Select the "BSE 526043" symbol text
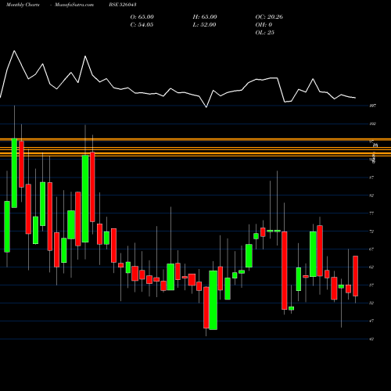The width and height of the screenshot is (391, 391). pos(123,5)
